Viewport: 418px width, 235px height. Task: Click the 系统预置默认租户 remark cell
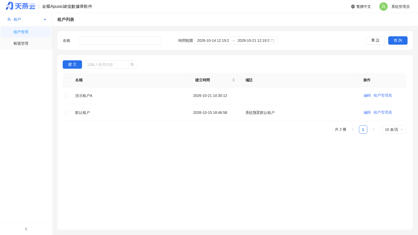pos(260,113)
